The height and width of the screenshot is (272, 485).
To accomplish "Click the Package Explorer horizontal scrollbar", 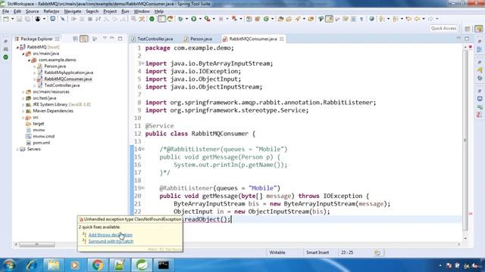I will tap(37, 245).
